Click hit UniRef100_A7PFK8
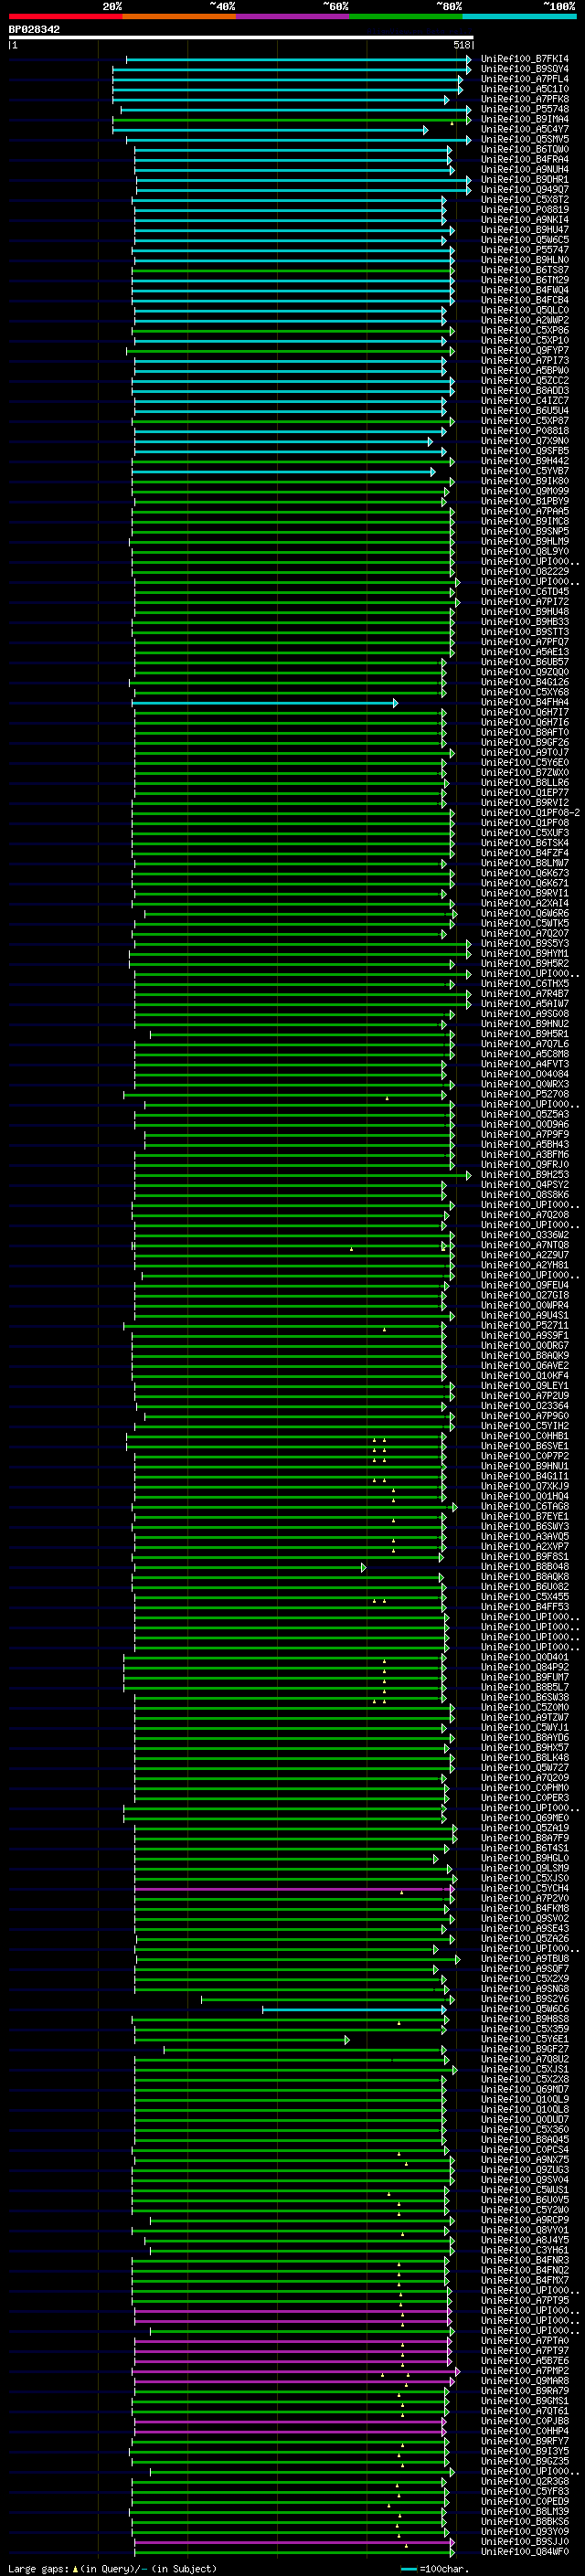 [525, 99]
